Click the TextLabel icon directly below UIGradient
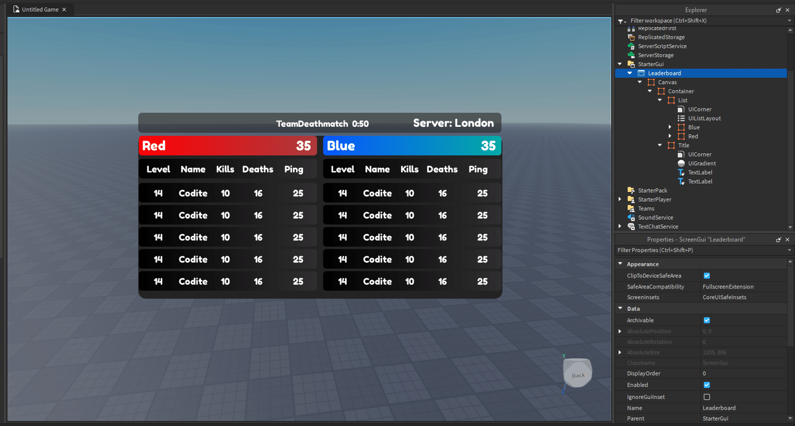This screenshot has height=426, width=795. coord(681,172)
